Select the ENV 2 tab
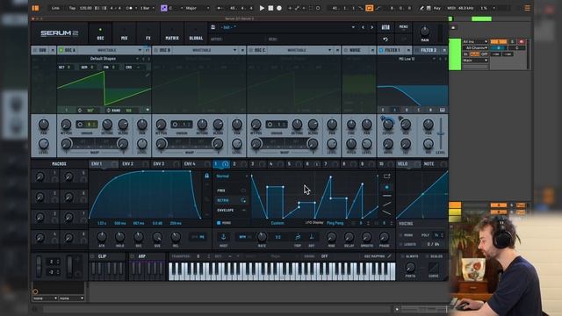The image size is (562, 316). pyautogui.click(x=128, y=164)
